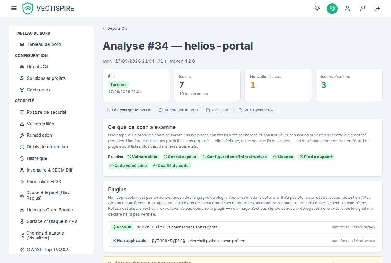Select the house-rules plugin row
The image size is (391, 263).
tap(243, 227)
